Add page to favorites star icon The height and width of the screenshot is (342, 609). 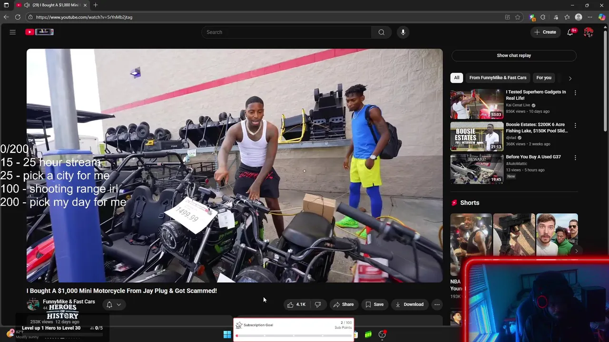[518, 17]
